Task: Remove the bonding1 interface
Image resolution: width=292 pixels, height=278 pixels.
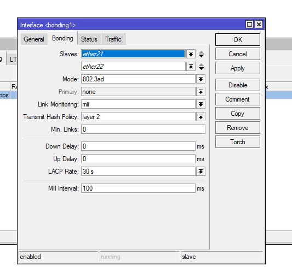Action: (x=238, y=128)
